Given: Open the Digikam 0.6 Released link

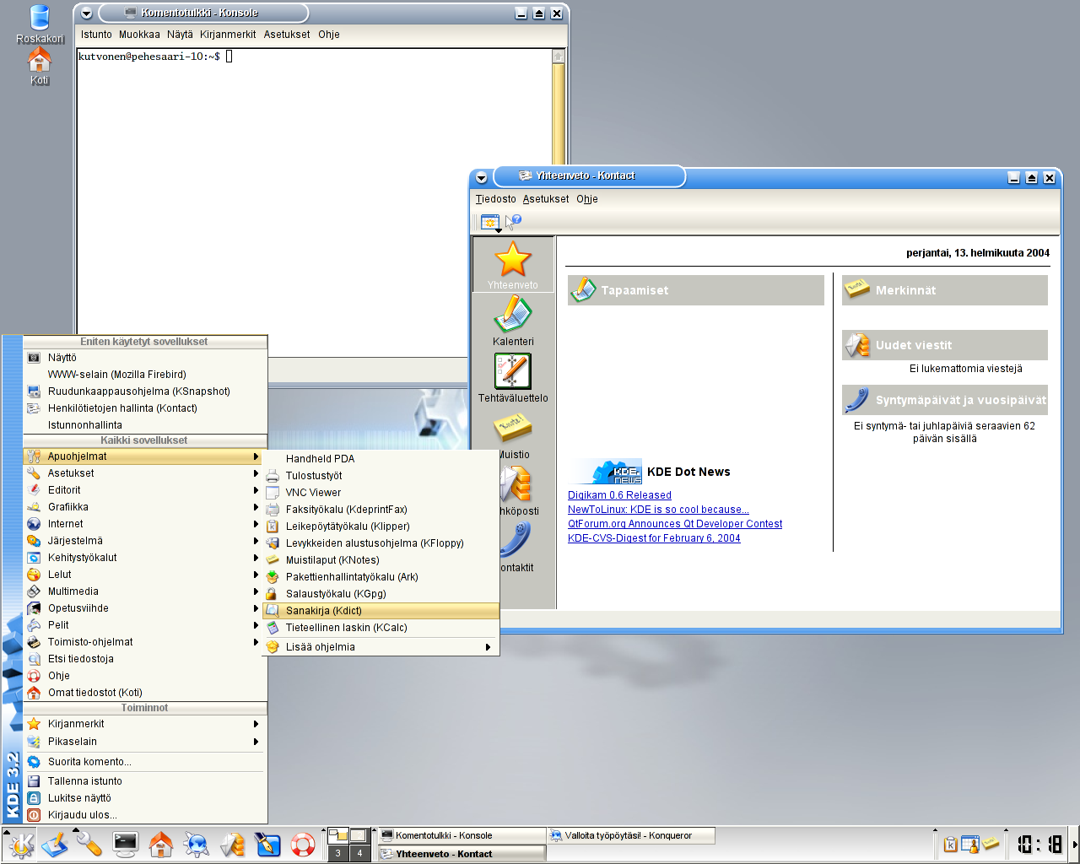Looking at the screenshot, I should coord(619,495).
